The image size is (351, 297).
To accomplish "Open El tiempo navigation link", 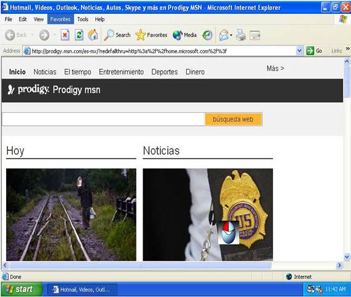I will pos(77,72).
